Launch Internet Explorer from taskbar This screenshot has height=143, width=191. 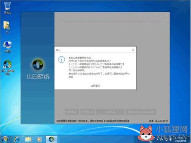coord(17,139)
